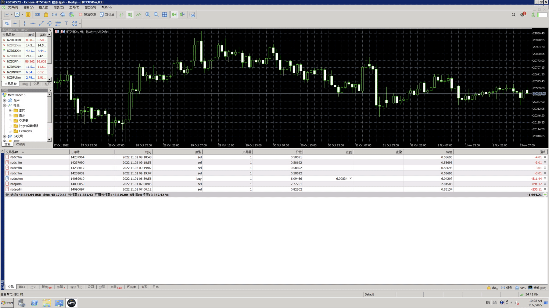Screen dimensions: 549x308
Task: Click the Market shopping bag toolbar icon
Action: (x=46, y=15)
